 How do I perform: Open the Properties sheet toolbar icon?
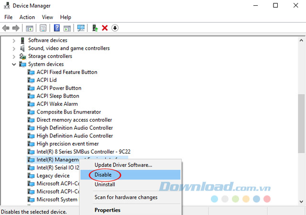(43, 28)
